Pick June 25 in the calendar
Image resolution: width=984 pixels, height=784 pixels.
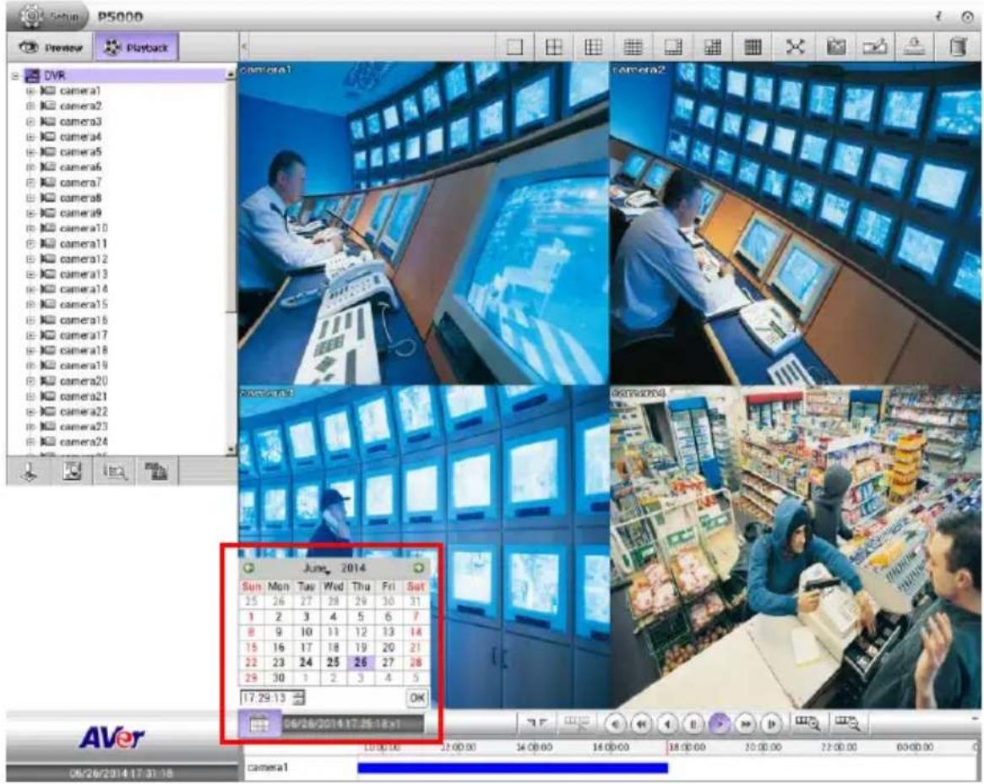click(x=334, y=662)
